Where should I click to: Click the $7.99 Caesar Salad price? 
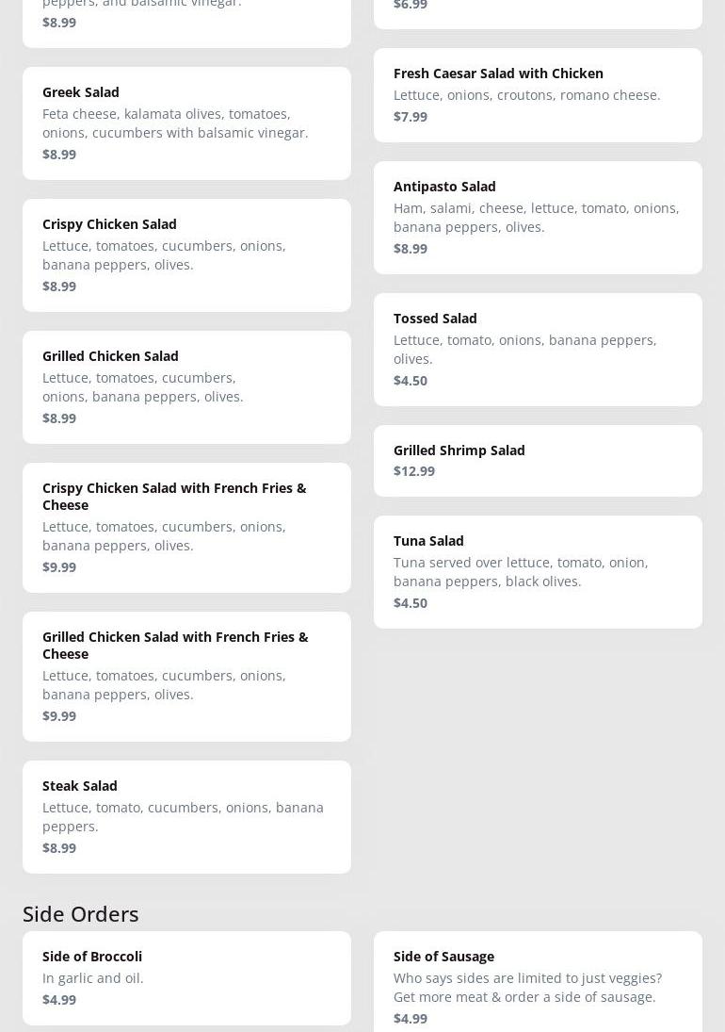411,117
